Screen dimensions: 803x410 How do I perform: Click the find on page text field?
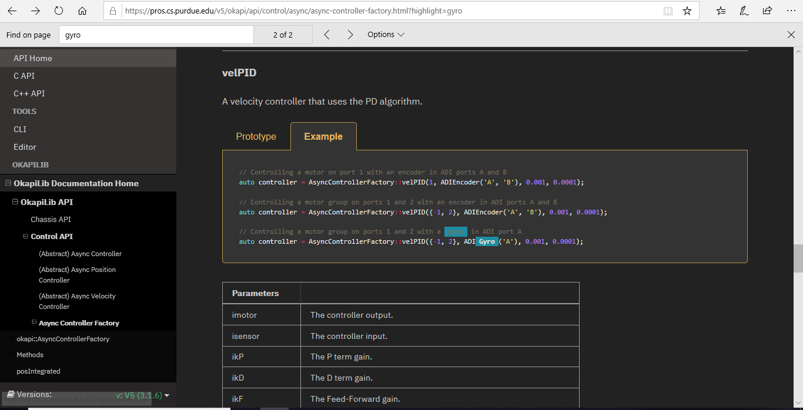click(156, 35)
